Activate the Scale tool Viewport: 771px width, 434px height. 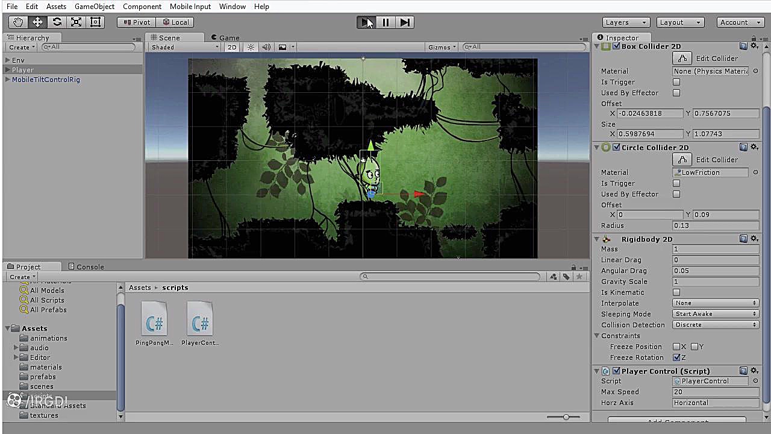76,22
